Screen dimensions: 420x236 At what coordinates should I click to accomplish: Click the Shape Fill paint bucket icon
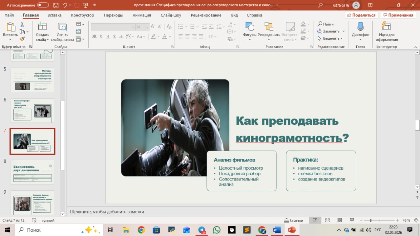(x=303, y=24)
